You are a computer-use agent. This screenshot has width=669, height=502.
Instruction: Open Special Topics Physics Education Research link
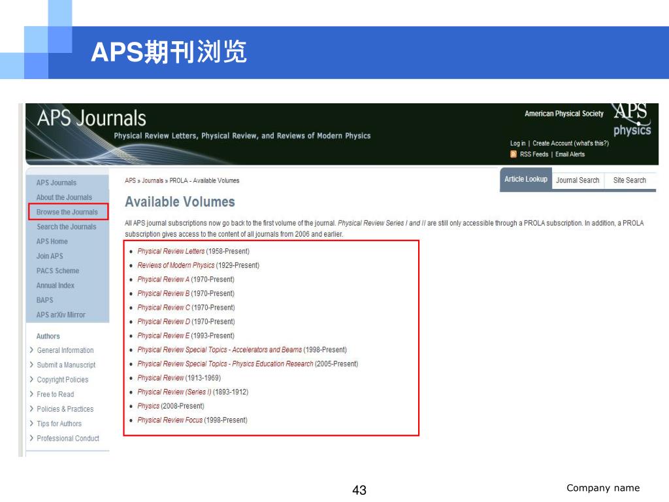[225, 364]
